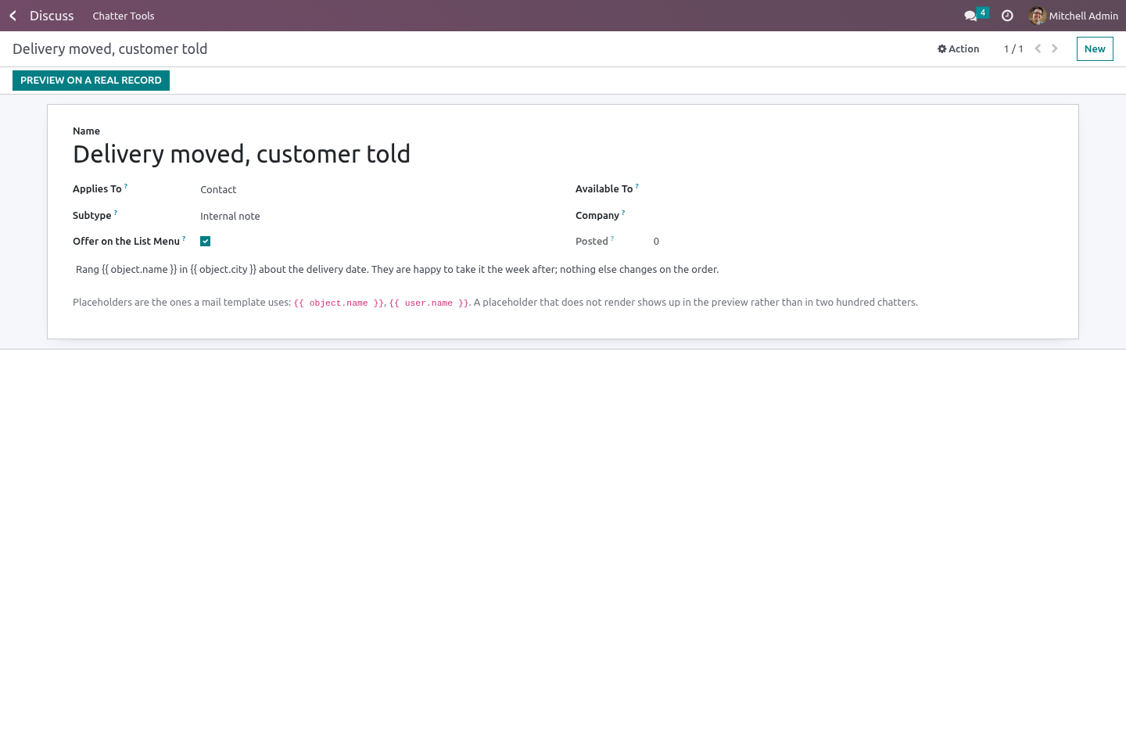Go to the previous record arrow
Image resolution: width=1126 pixels, height=735 pixels.
[x=1038, y=48]
